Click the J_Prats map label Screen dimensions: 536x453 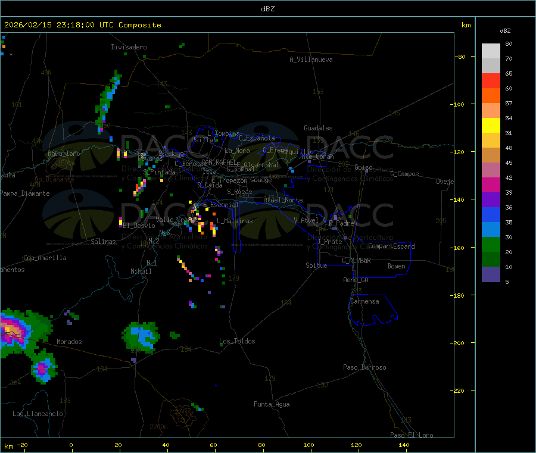(x=330, y=241)
